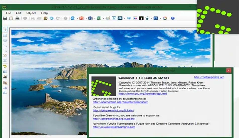
Task: Click the Print icon in toolbar
Action: pos(17,18)
